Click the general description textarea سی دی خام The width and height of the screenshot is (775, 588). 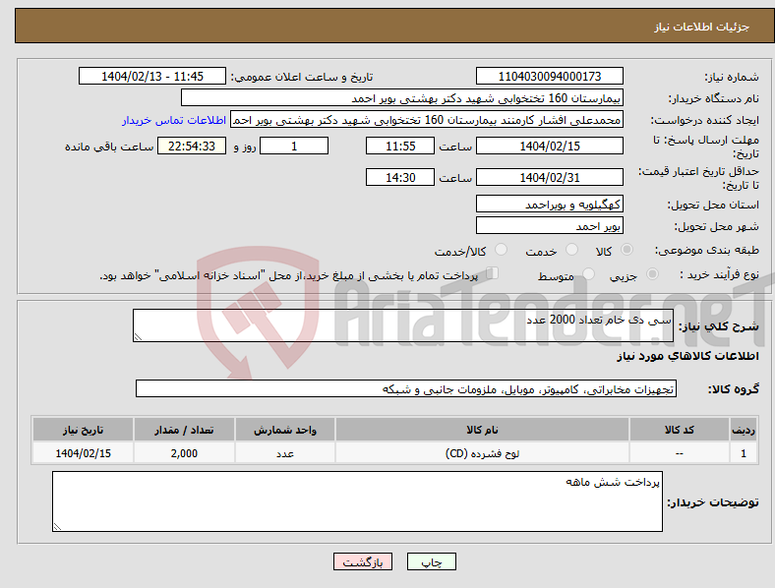[x=403, y=325]
